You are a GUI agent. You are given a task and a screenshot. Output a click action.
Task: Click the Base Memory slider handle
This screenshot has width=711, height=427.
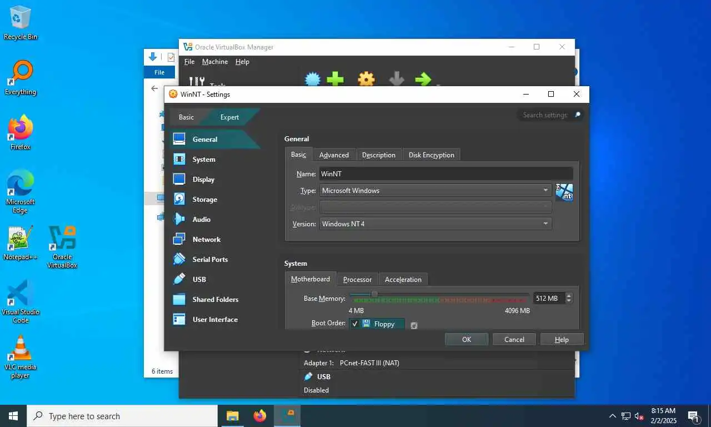pos(374,294)
